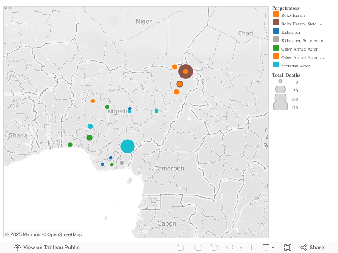The width and height of the screenshot is (338, 253).
Task: Open the dropdown arrow beside the replay icon
Action: point(240,247)
